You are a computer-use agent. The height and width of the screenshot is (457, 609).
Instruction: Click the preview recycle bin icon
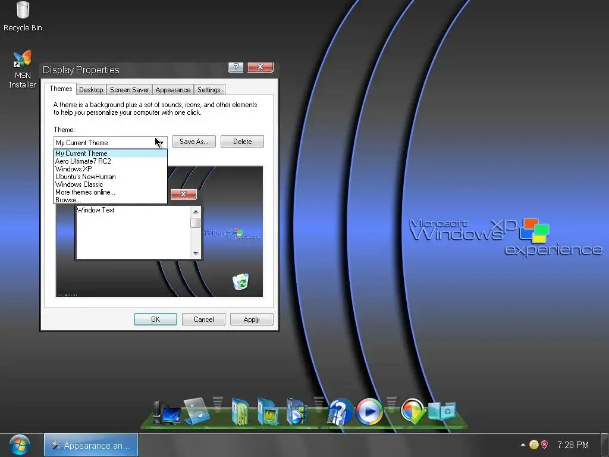pyautogui.click(x=241, y=281)
